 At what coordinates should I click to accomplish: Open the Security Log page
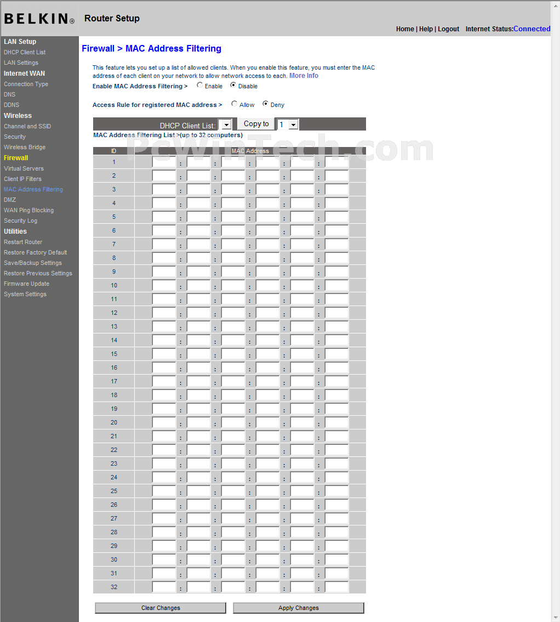coord(21,220)
